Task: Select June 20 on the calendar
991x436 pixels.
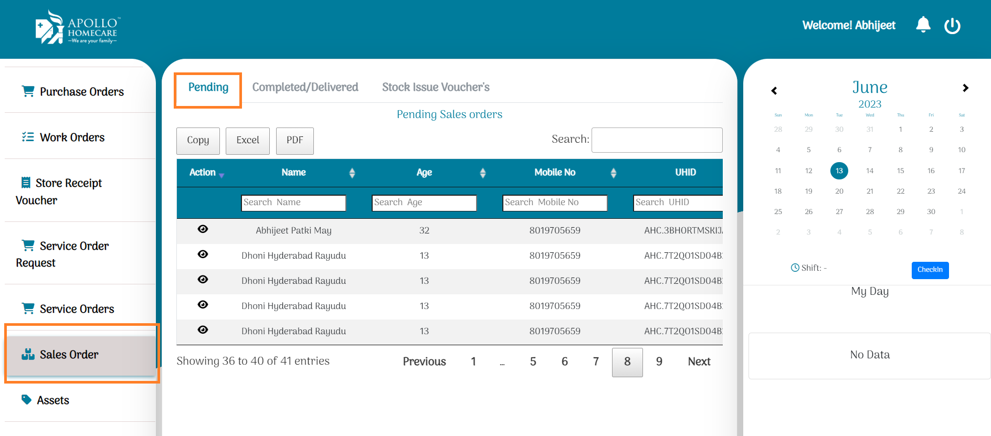Action: [839, 191]
